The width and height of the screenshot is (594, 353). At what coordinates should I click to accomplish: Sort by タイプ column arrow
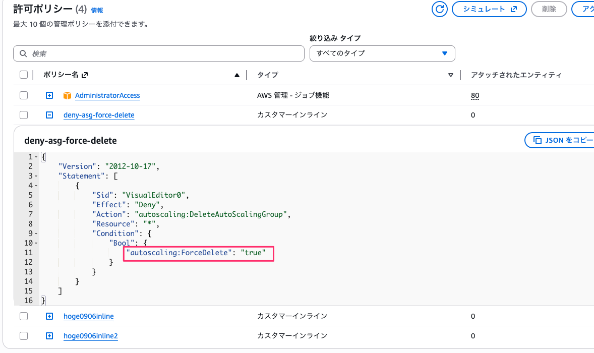coord(451,75)
